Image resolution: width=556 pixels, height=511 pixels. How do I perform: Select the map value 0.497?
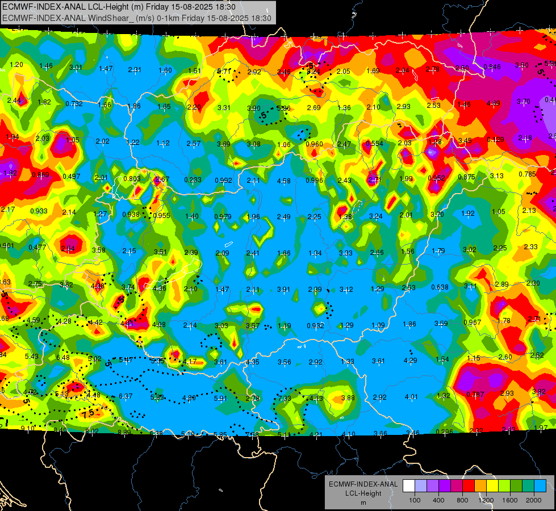71,176
